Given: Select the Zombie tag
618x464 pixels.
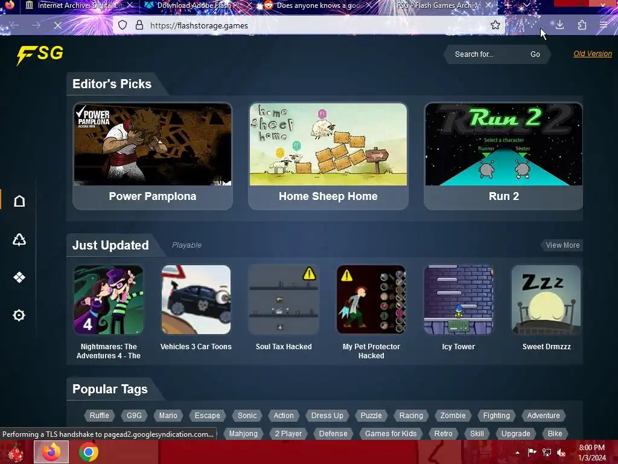Looking at the screenshot, I should [453, 415].
